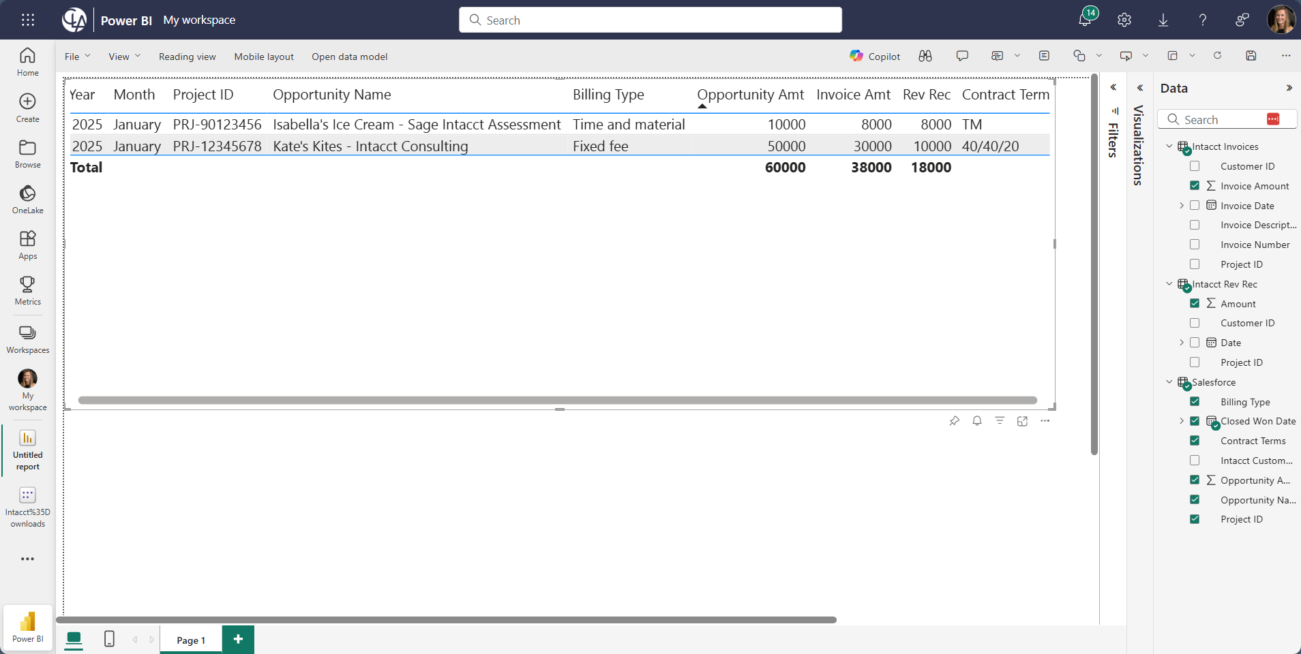Open the notifications bell

(1085, 20)
